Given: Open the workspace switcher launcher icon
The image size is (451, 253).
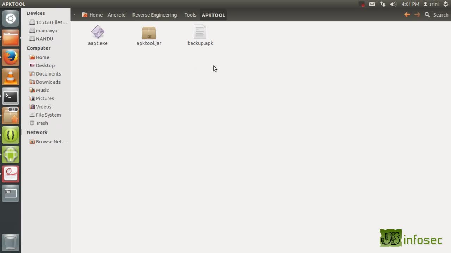Looking at the screenshot, I should [11, 193].
